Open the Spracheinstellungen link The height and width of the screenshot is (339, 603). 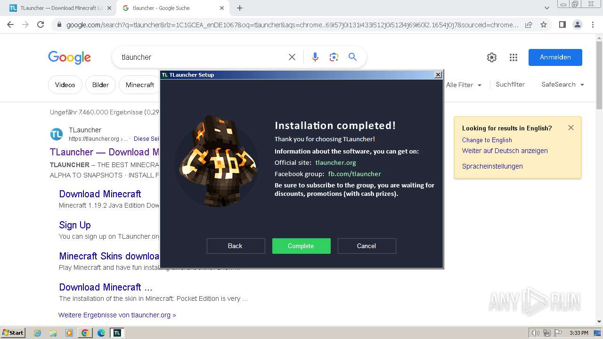[x=492, y=166]
